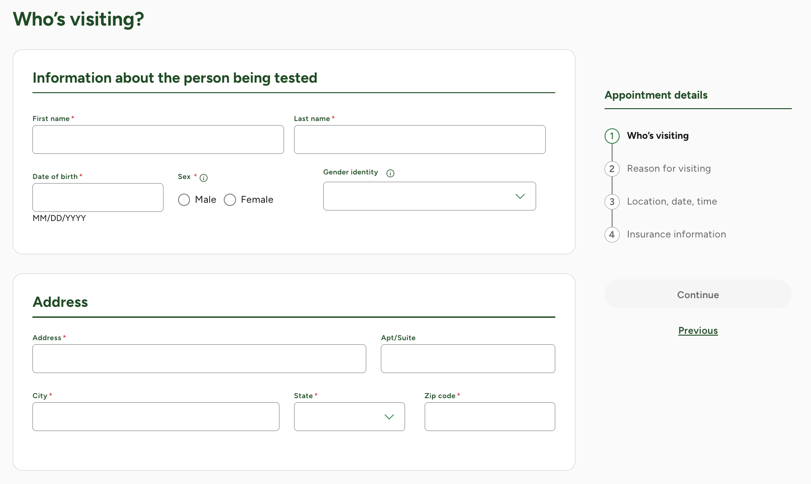Image resolution: width=811 pixels, height=484 pixels.
Task: Focus the First name field
Action: click(x=158, y=140)
